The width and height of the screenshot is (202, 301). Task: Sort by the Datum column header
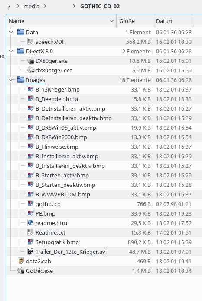click(x=174, y=21)
